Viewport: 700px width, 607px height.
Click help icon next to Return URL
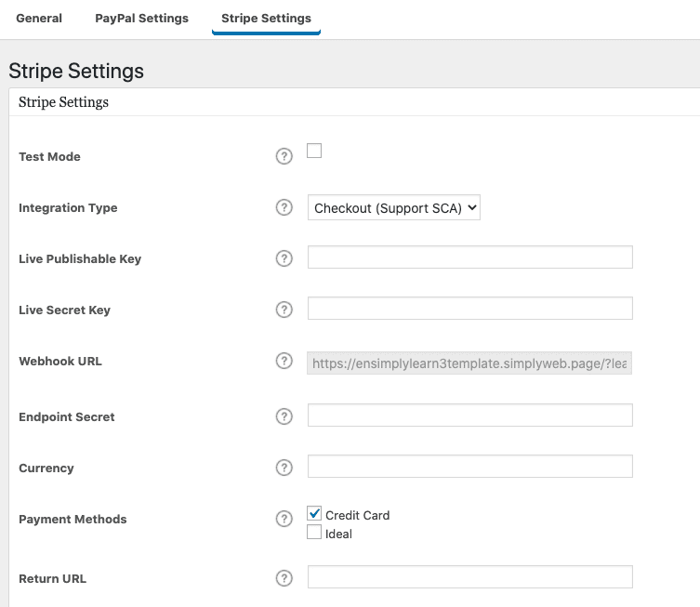pyautogui.click(x=284, y=578)
